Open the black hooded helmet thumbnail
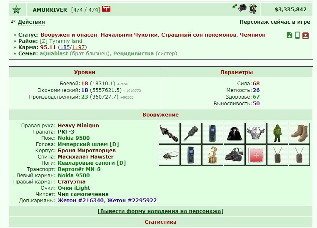Viewport: 317px width, 228px height. [234, 133]
